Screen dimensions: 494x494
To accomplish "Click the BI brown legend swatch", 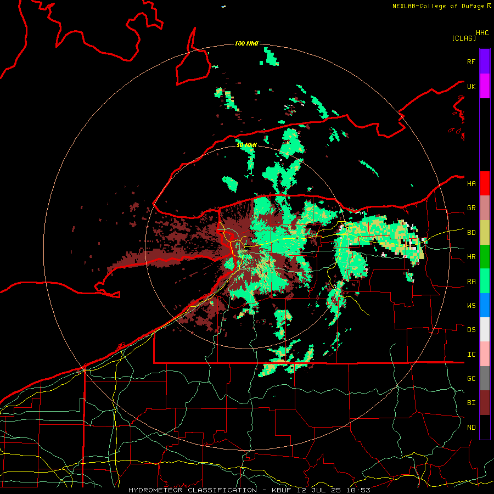I will (485, 403).
